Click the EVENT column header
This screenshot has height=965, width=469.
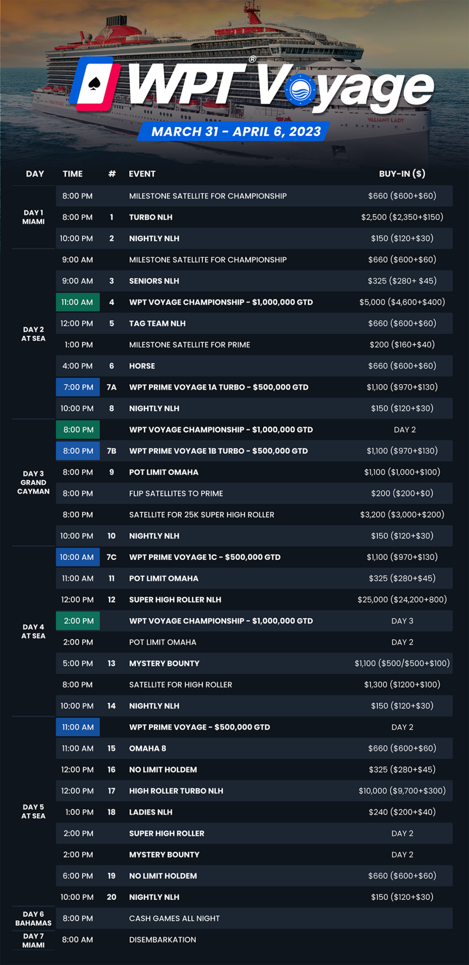pyautogui.click(x=142, y=174)
